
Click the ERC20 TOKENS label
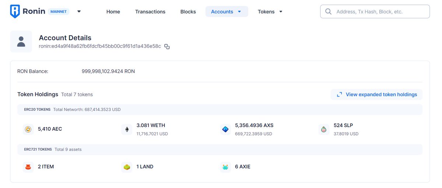37,109
